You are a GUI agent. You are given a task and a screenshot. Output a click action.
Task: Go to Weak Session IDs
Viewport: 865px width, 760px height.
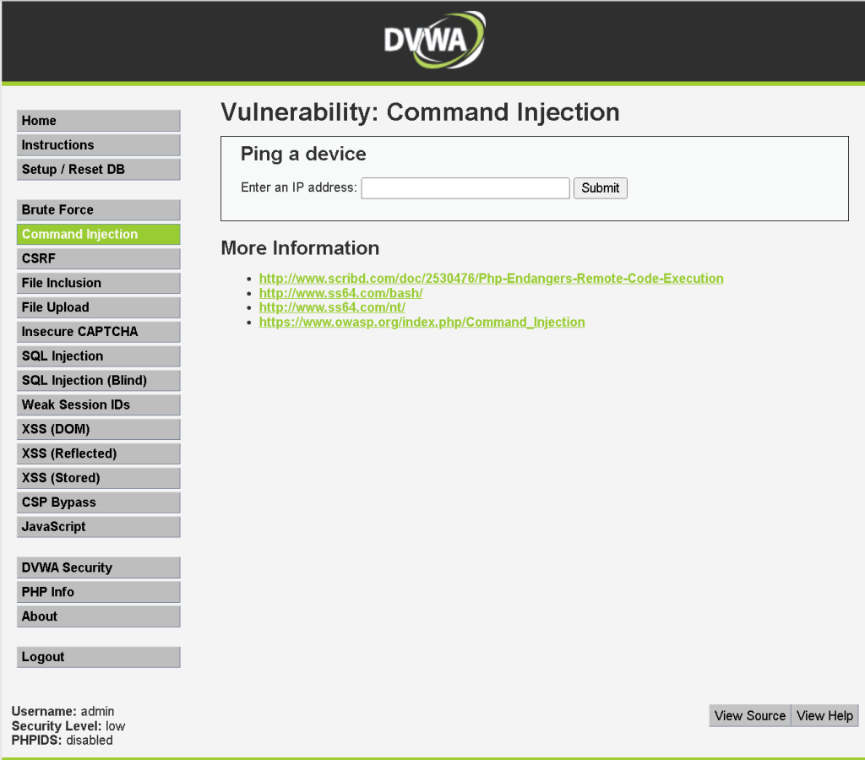tap(98, 404)
